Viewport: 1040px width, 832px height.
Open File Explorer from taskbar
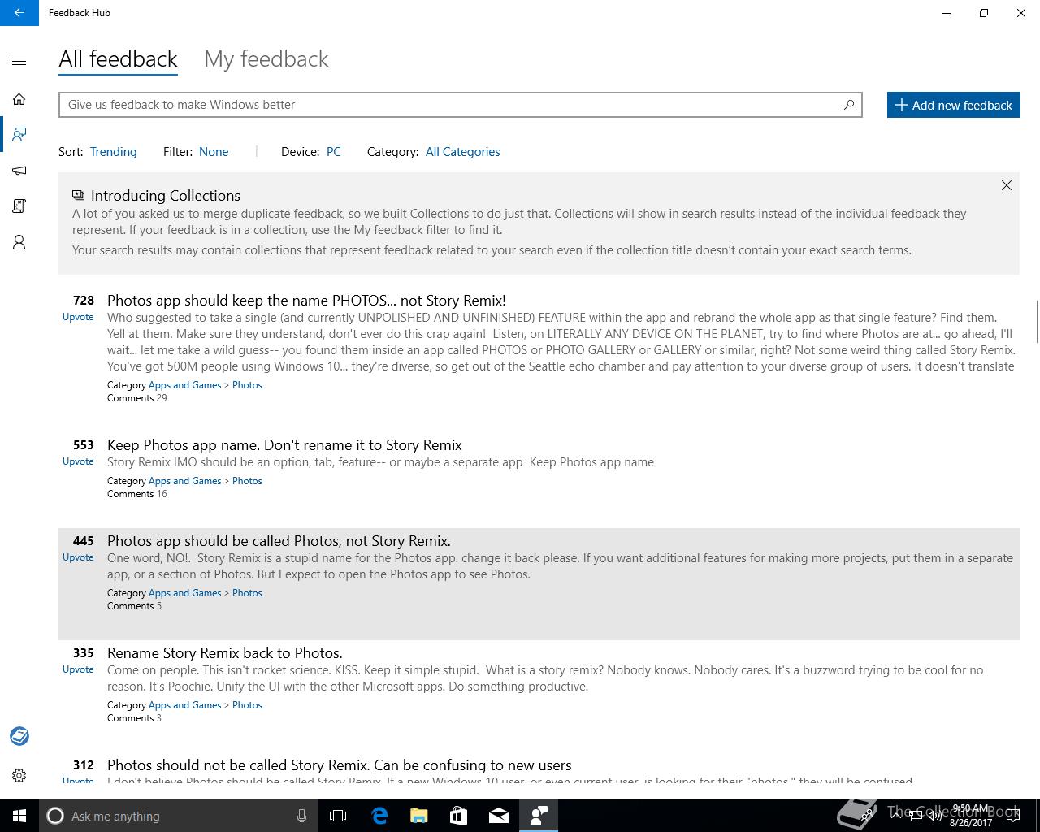pyautogui.click(x=419, y=816)
